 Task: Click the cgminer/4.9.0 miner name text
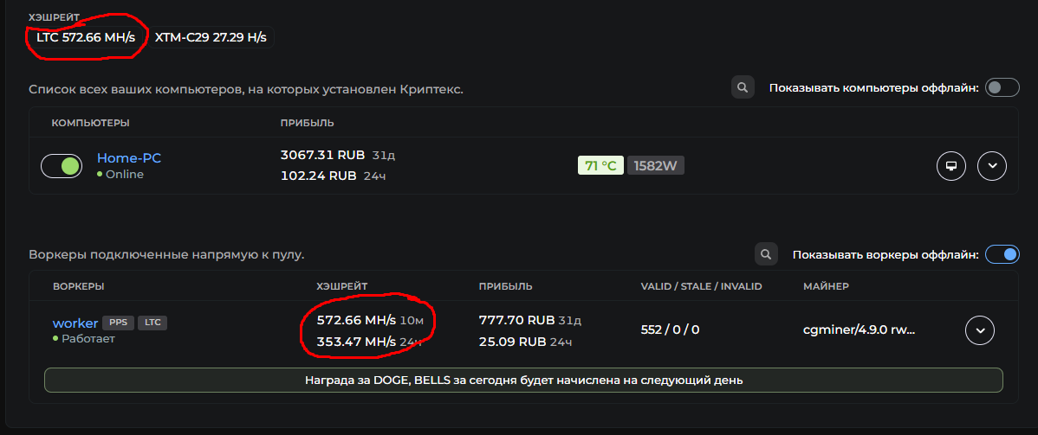point(860,329)
